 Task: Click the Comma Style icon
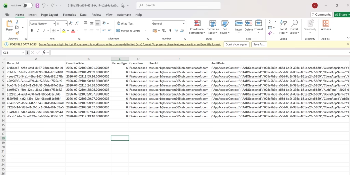point(170,31)
